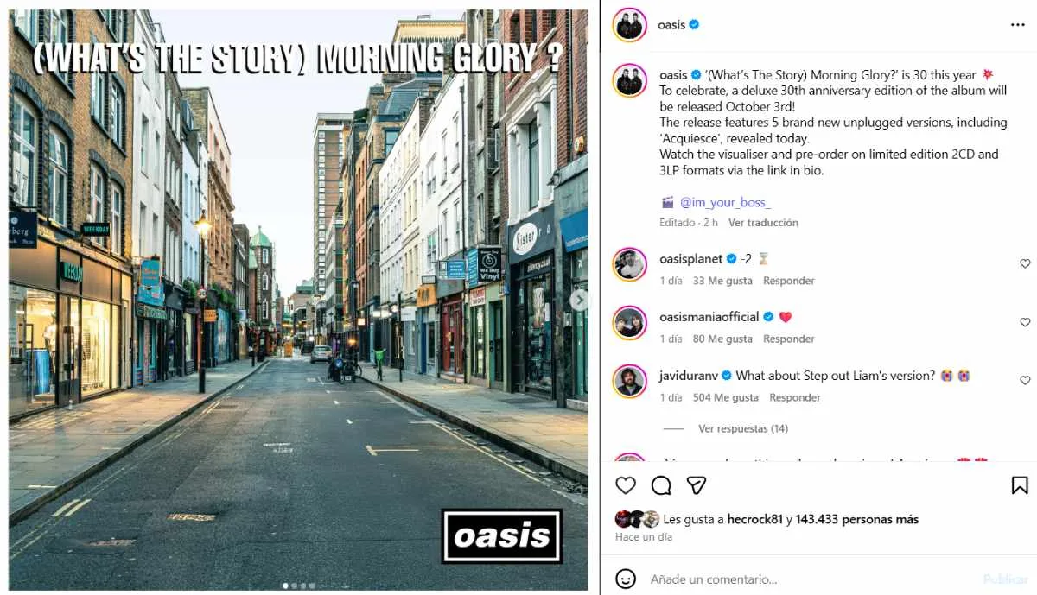Click the Añade un comentario field
Image resolution: width=1037 pixels, height=595 pixels.
tap(812, 579)
